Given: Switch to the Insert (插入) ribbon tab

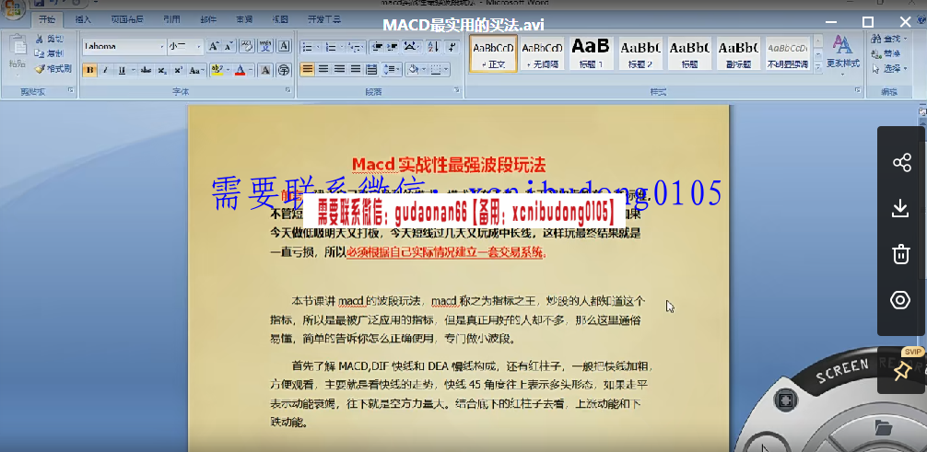Looking at the screenshot, I should point(83,19).
